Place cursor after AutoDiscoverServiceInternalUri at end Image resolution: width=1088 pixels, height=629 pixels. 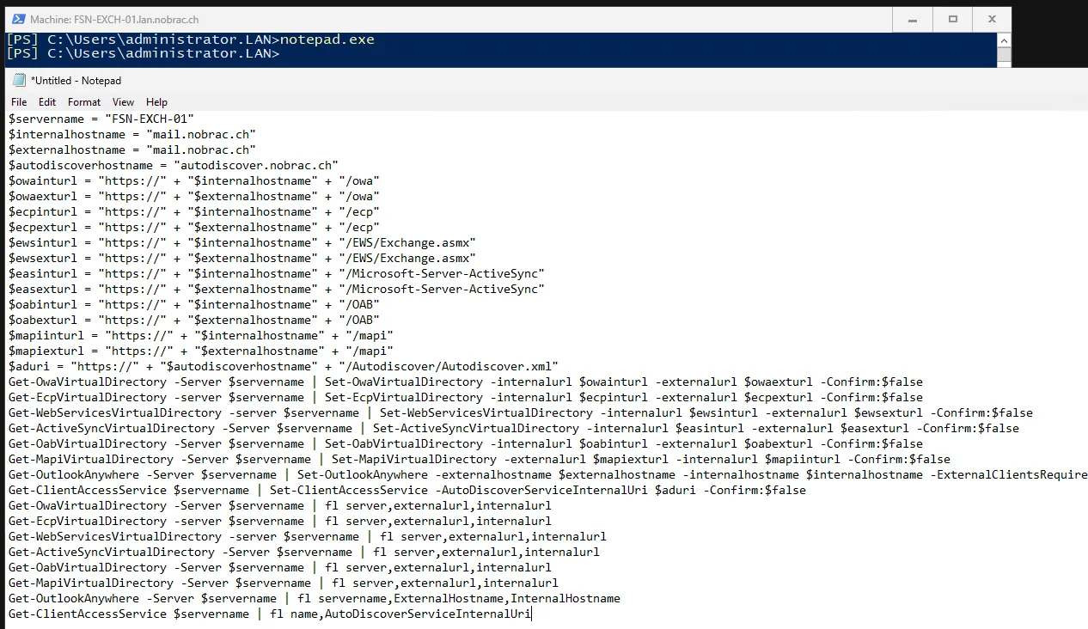532,614
